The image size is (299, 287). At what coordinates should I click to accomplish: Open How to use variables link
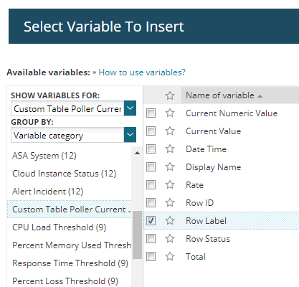tap(142, 72)
